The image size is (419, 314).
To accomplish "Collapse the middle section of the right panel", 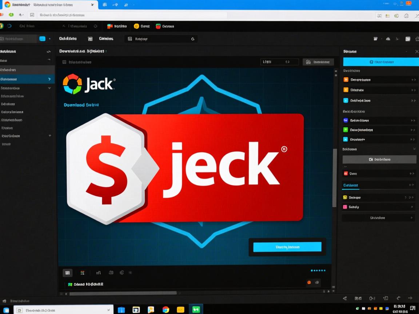I will (x=414, y=149).
